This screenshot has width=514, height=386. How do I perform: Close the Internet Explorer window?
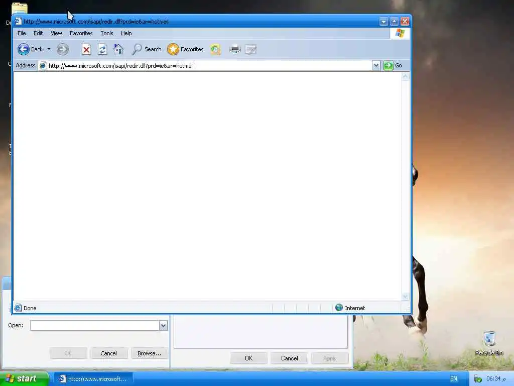pyautogui.click(x=405, y=22)
